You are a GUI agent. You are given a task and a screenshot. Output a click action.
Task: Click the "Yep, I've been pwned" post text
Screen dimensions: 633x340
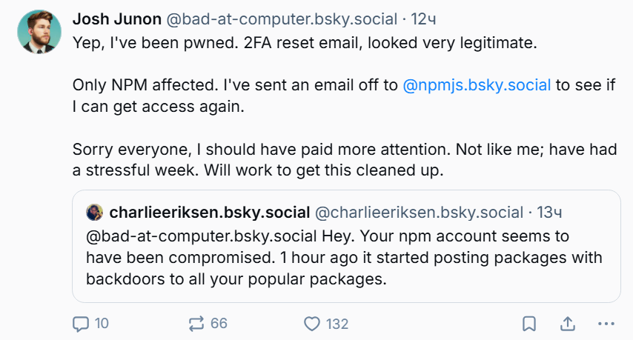click(x=304, y=43)
